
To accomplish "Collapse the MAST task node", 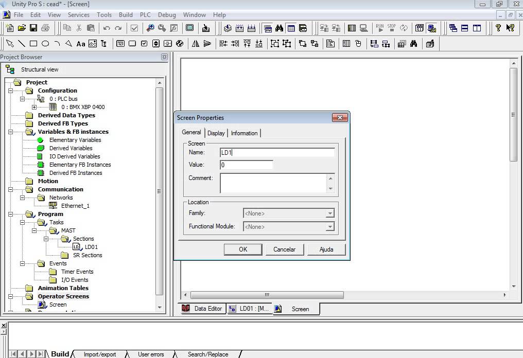I will coord(34,230).
